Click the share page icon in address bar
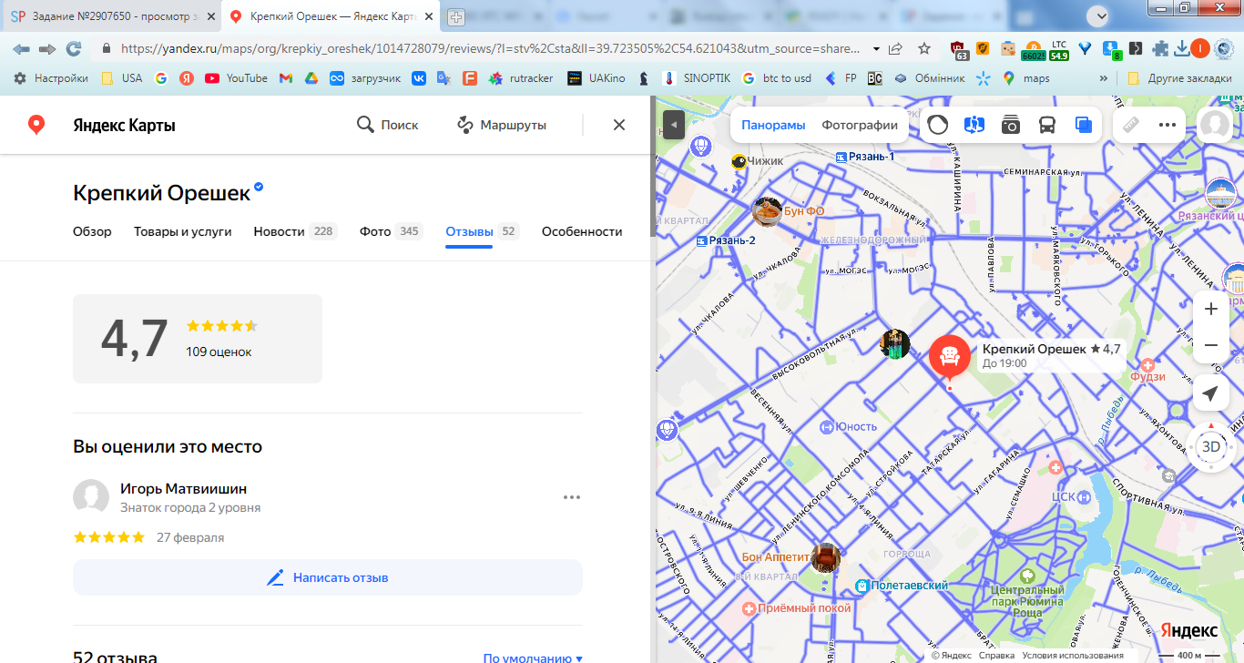Image resolution: width=1244 pixels, height=663 pixels. tap(896, 48)
